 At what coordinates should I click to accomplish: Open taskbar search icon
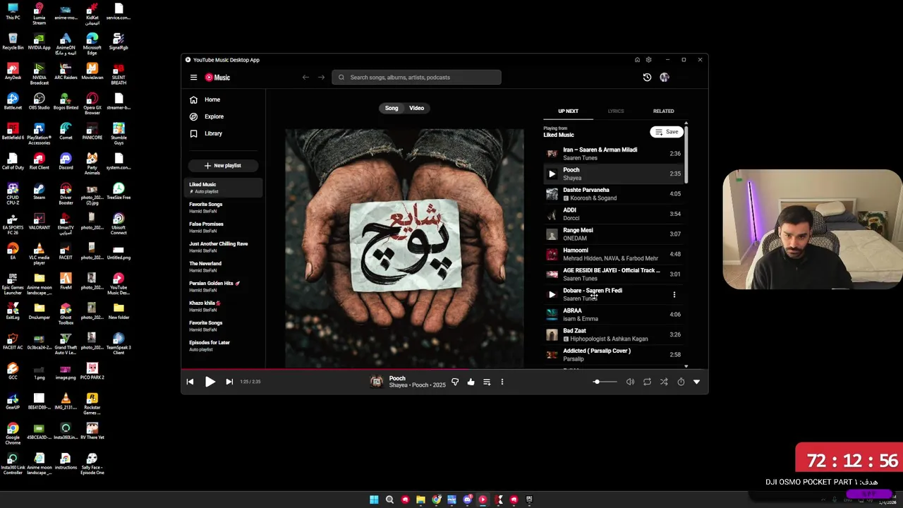click(389, 500)
